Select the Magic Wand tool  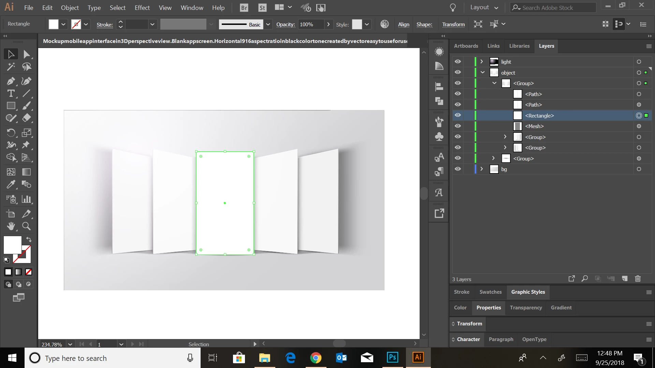coord(11,67)
